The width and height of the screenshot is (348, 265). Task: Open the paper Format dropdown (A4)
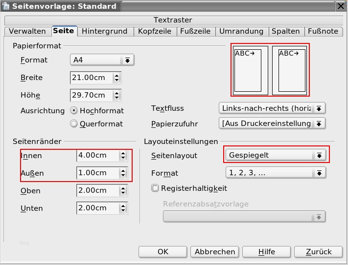pyautogui.click(x=127, y=60)
